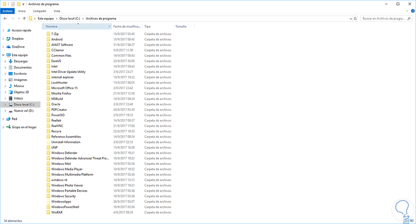Select the Windows Photo Viewer folder
Image resolution: width=416 pixels, height=224 pixels.
[x=67, y=185]
